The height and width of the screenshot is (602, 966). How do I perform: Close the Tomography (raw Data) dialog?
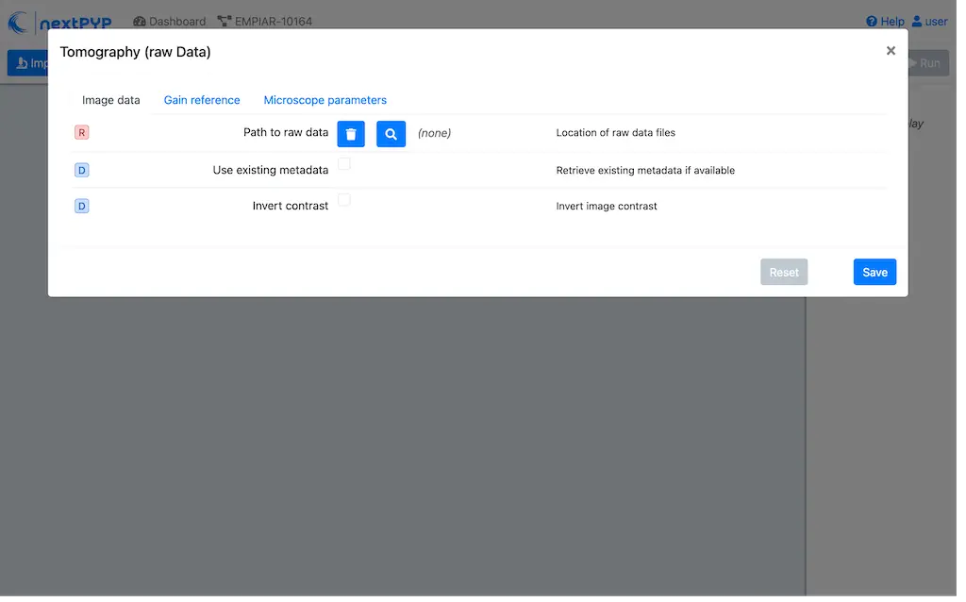(x=891, y=51)
